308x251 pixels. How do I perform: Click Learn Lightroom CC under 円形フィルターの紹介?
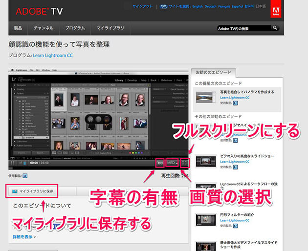pos(235,220)
